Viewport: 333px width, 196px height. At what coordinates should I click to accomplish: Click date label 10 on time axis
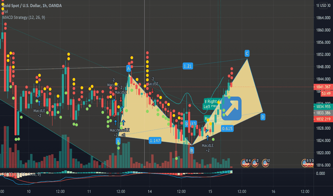[x=29, y=192]
